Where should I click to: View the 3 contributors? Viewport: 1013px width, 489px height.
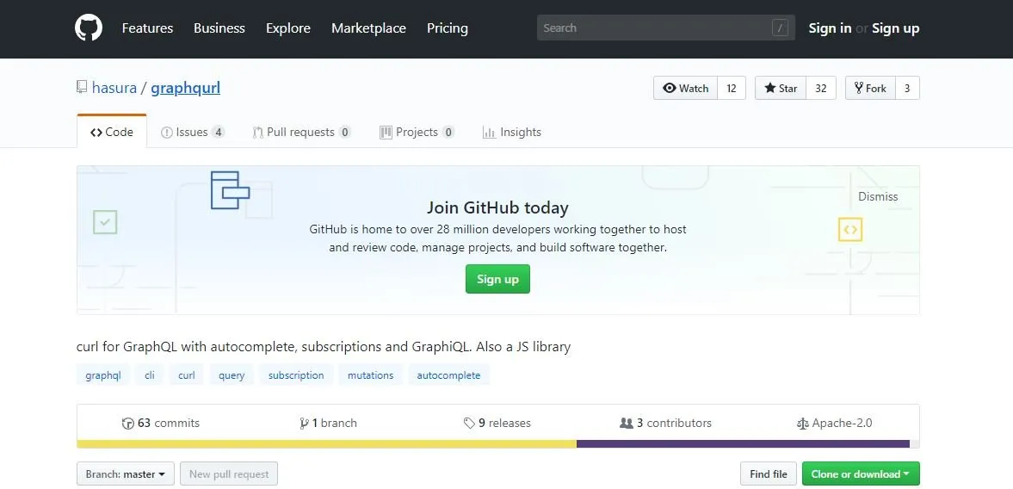click(x=665, y=423)
